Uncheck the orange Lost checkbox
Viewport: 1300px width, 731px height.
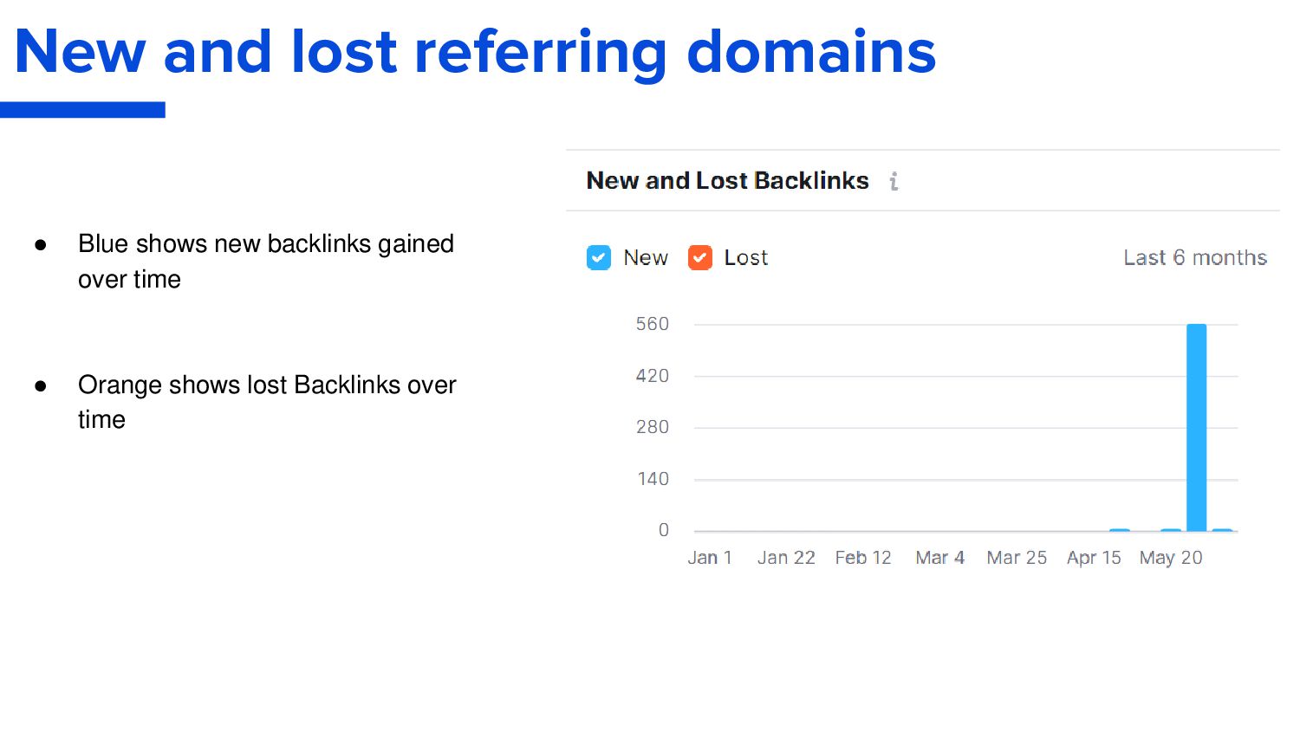700,258
